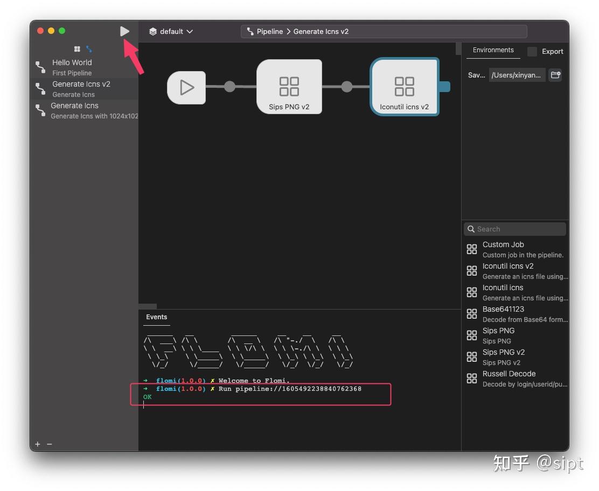Viewport: 599px width, 491px height.
Task: Click the minus button below sidebar
Action: tap(49, 444)
